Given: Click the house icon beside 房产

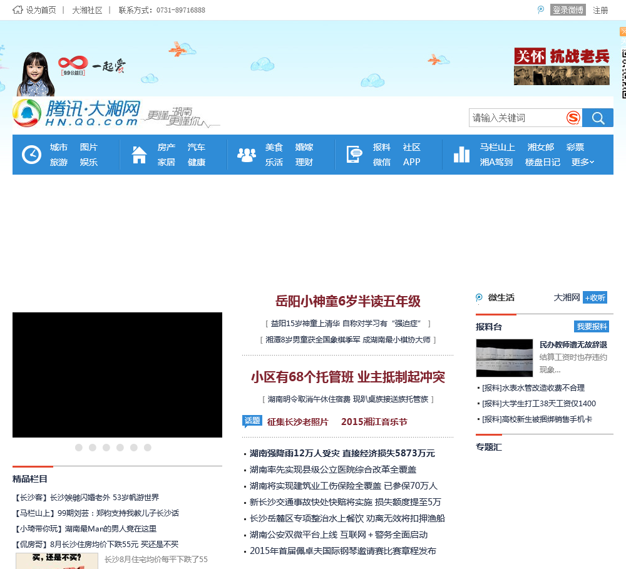Looking at the screenshot, I should [x=139, y=155].
